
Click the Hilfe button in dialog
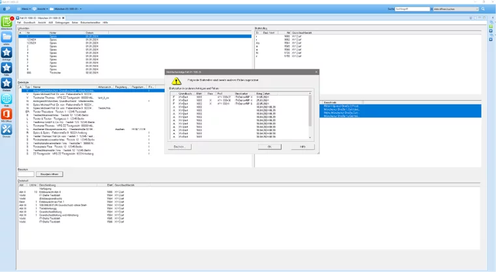(302, 146)
